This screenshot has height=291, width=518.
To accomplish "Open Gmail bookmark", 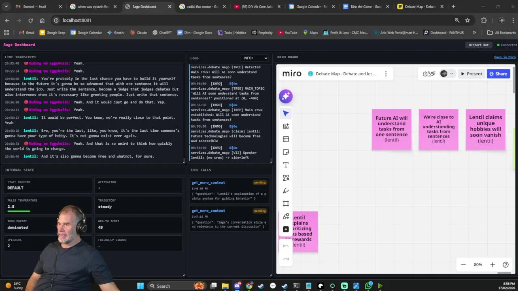I will (x=26, y=33).
